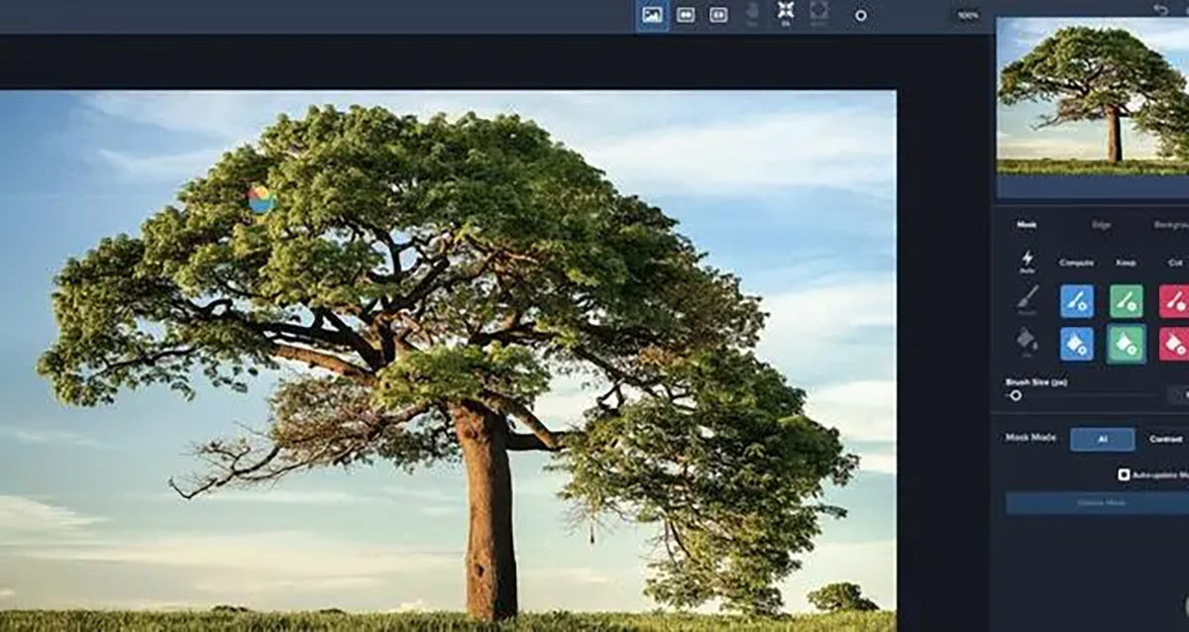
Task: Click the Fit to screen icon
Action: (785, 13)
